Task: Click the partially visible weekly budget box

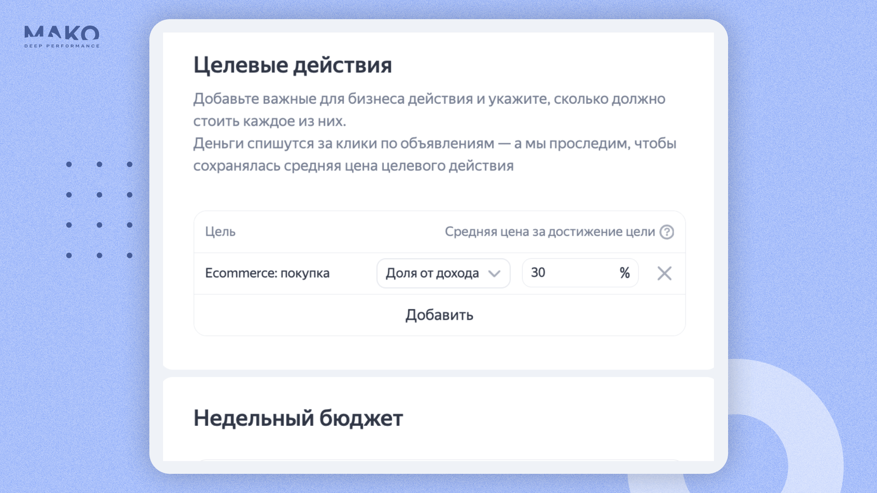Action: 438,459
